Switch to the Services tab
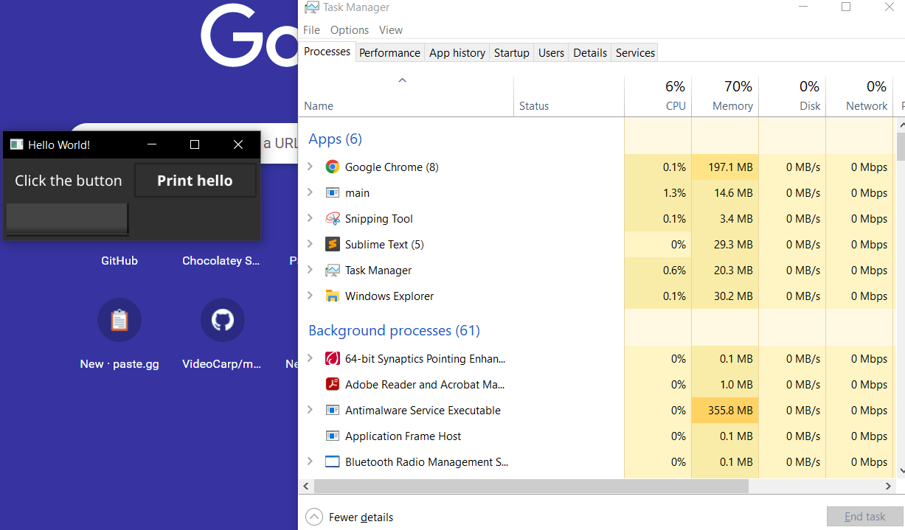 click(635, 52)
